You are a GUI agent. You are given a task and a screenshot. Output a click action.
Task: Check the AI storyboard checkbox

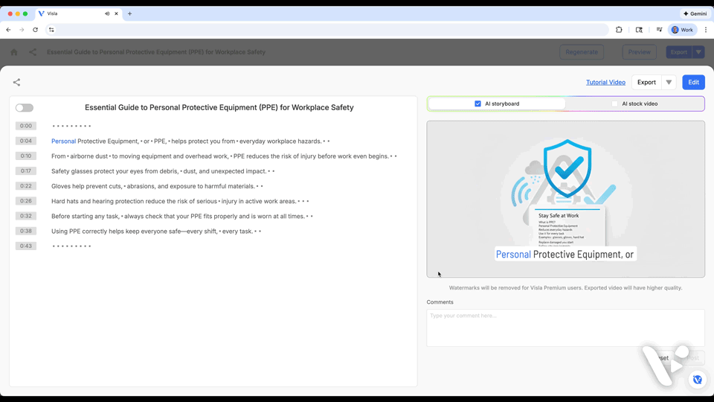[x=477, y=103]
